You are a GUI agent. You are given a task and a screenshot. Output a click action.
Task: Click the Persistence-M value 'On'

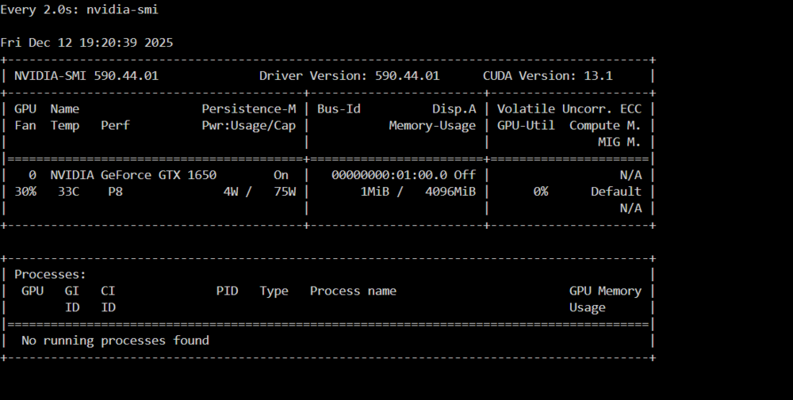[282, 175]
